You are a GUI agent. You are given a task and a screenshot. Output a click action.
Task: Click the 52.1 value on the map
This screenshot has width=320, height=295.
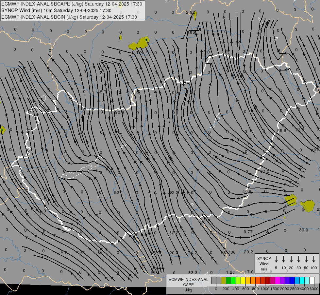tap(118, 192)
